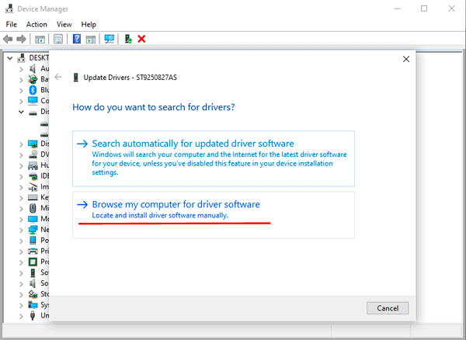Screen dimensions: 466x340
Task: Click the 'How do you want to search' heading
Action: coord(154,107)
